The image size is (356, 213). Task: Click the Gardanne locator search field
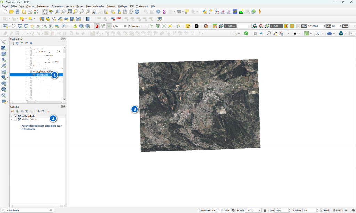28,210
